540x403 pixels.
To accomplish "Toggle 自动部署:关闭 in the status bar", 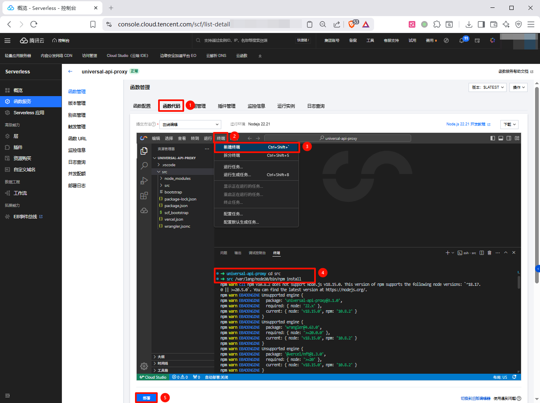I will click(216, 377).
